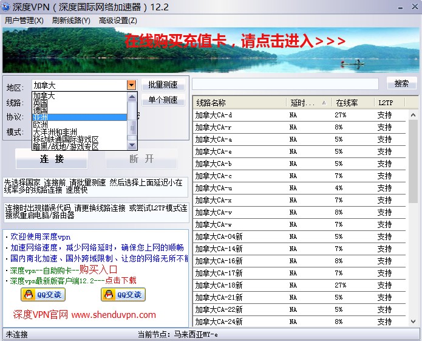Image resolution: width=422 pixels, height=341 pixels.
Task: Select line 加拿大CA-22新
Action: [299, 309]
